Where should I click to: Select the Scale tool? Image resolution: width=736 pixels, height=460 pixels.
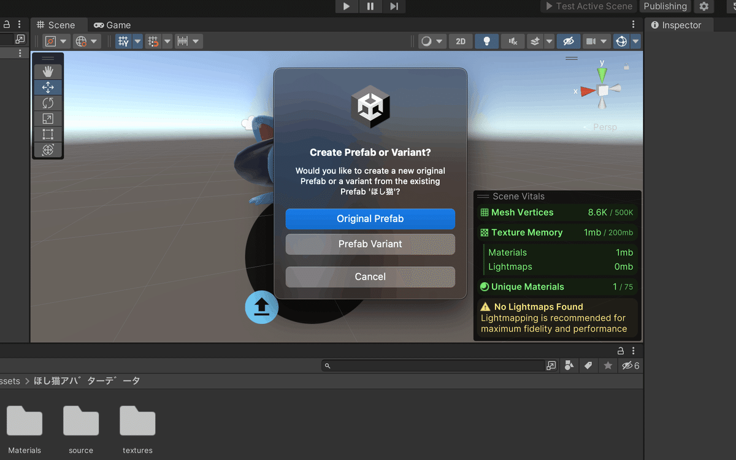48,119
